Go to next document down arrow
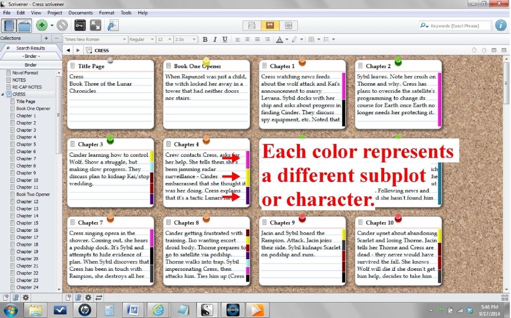This screenshot has height=318, width=511. (484, 50)
